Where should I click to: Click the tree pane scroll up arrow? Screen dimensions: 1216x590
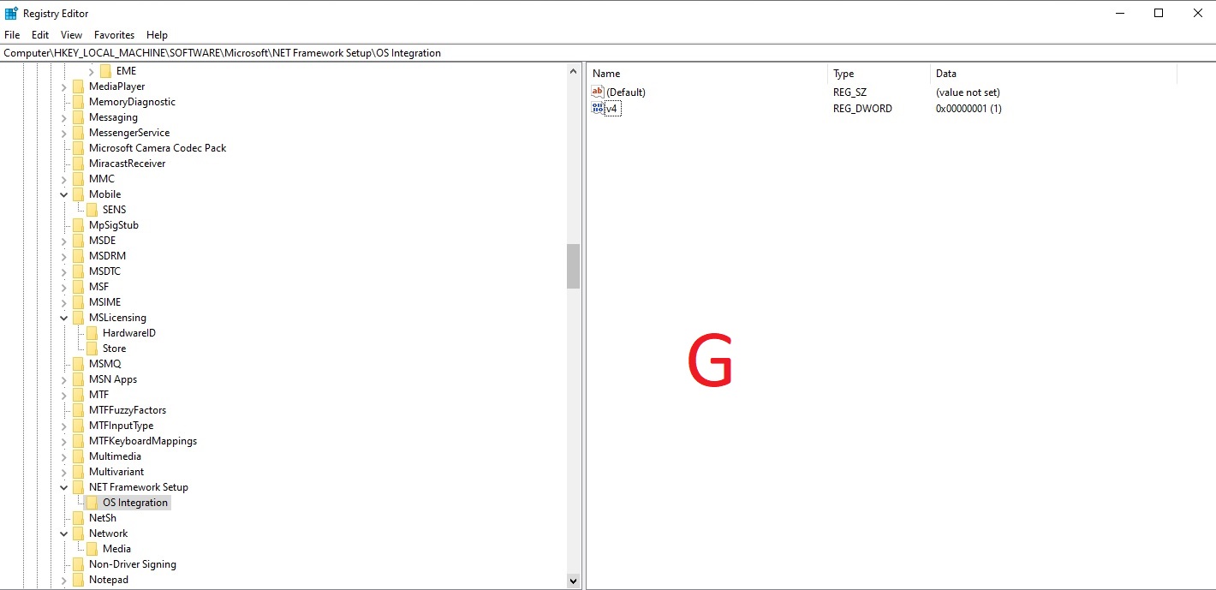coord(574,71)
